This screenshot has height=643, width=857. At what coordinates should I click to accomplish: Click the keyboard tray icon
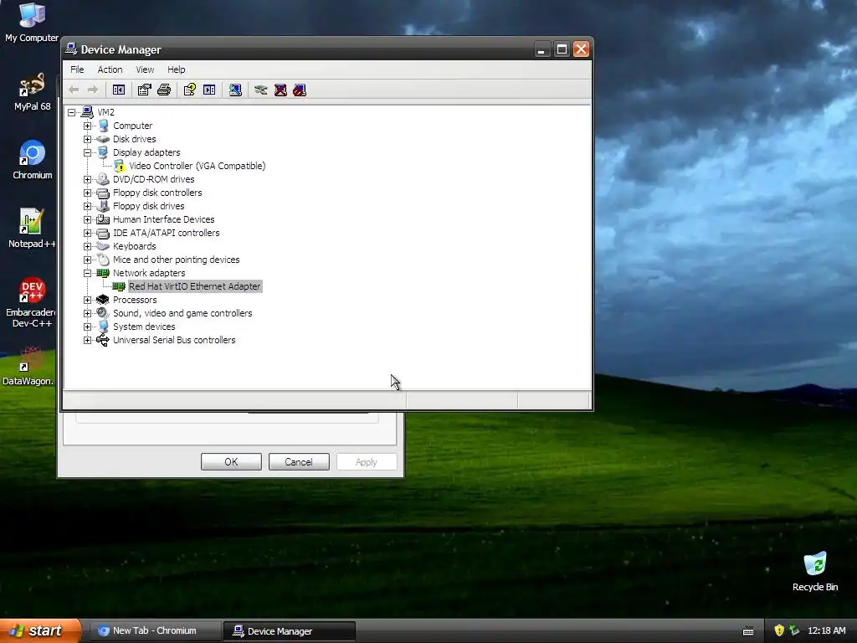click(748, 631)
